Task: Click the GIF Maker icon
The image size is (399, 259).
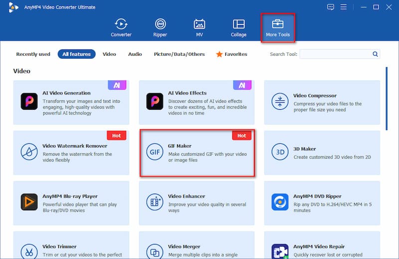Action: [x=155, y=152]
